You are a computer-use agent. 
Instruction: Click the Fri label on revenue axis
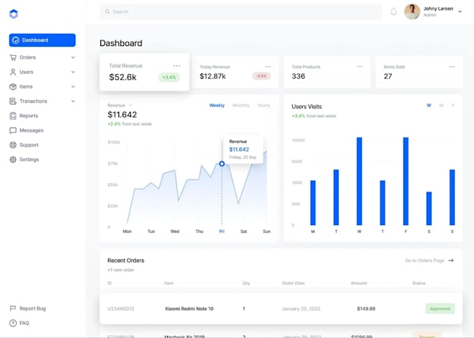tap(222, 231)
